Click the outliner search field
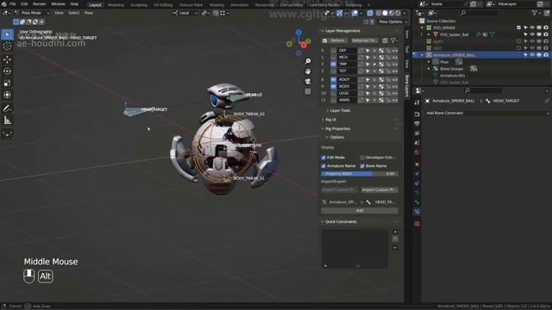The height and width of the screenshot is (310, 552). (480, 13)
